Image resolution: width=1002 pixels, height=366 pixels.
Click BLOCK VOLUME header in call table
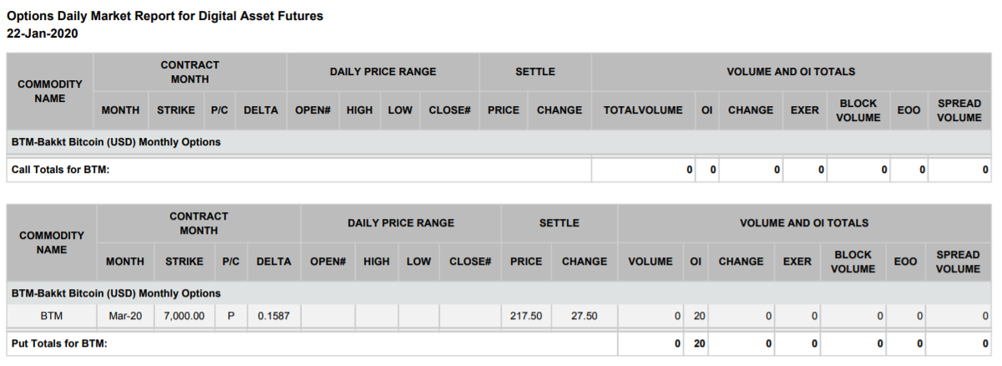click(858, 110)
